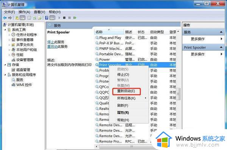Screen dimensions: 227x150
Task: Toggle the Show/Hide Action Pane toolbar icon
Action: (52, 18)
